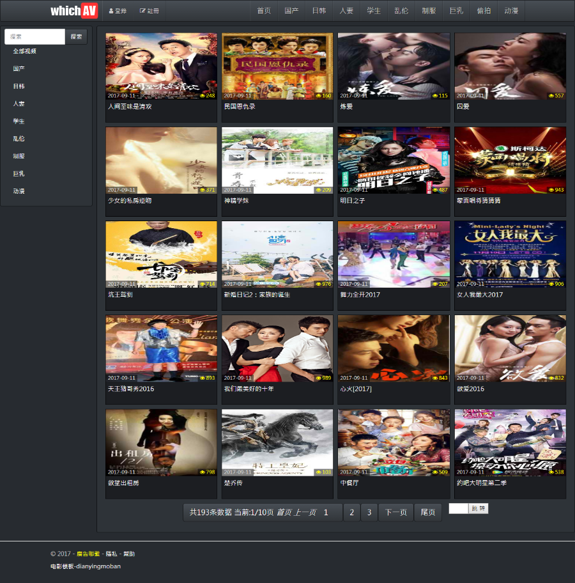This screenshot has width=575, height=583.
Task: Open 日韩 category in the sidebar
Action: tap(19, 86)
